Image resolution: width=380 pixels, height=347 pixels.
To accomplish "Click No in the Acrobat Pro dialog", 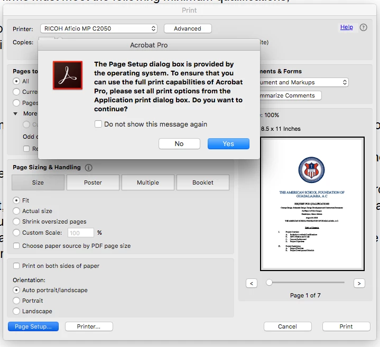I will click(x=179, y=143).
